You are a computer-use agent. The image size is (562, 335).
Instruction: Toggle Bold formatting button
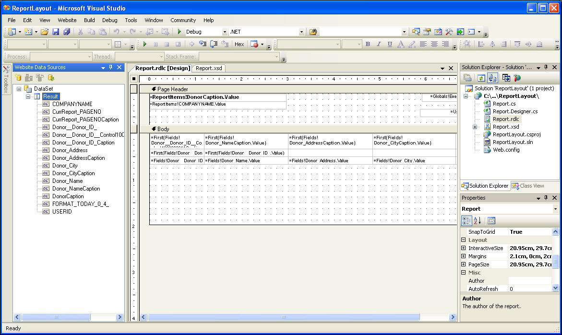(368, 44)
